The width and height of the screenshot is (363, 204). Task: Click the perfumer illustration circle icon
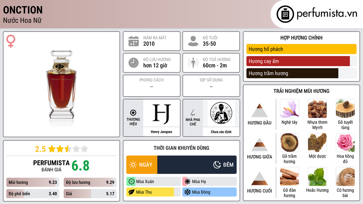[221, 113]
